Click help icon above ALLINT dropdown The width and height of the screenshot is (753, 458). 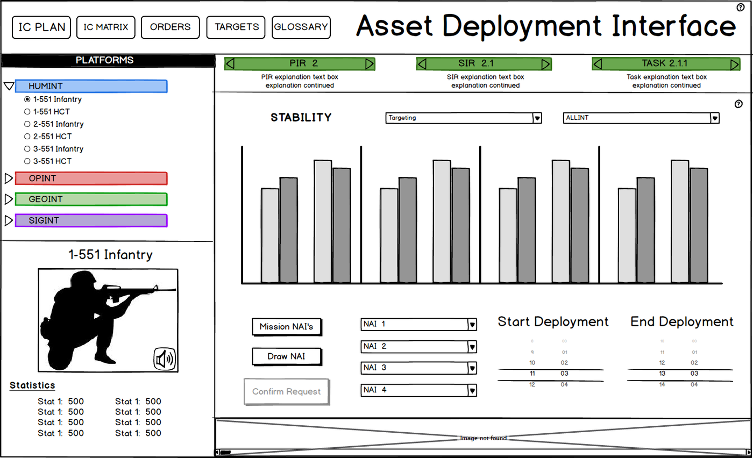(738, 104)
